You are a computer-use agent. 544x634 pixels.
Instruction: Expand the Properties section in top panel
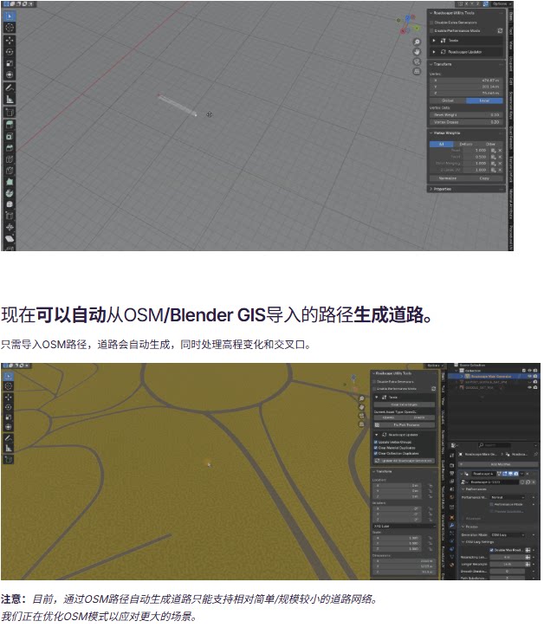tap(431, 189)
